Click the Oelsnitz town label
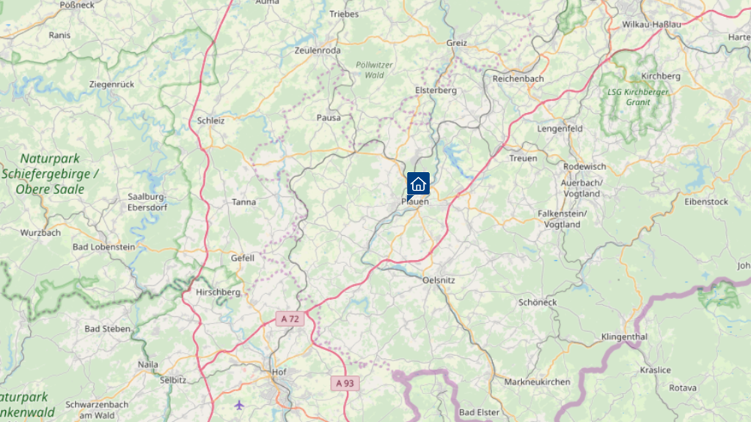751x422 pixels. click(x=439, y=281)
